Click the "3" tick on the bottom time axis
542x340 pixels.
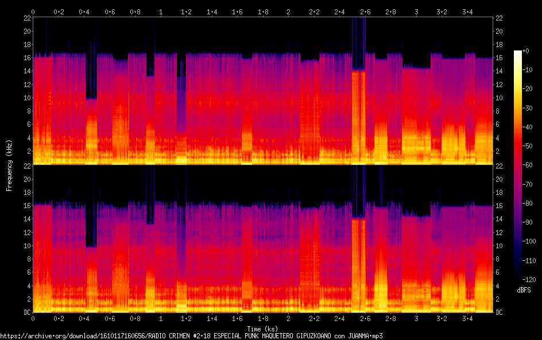coord(416,319)
